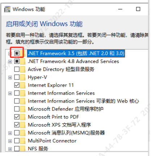Enable the Hyper-V checkbox
This screenshot has width=153, height=156.
pos(17,77)
